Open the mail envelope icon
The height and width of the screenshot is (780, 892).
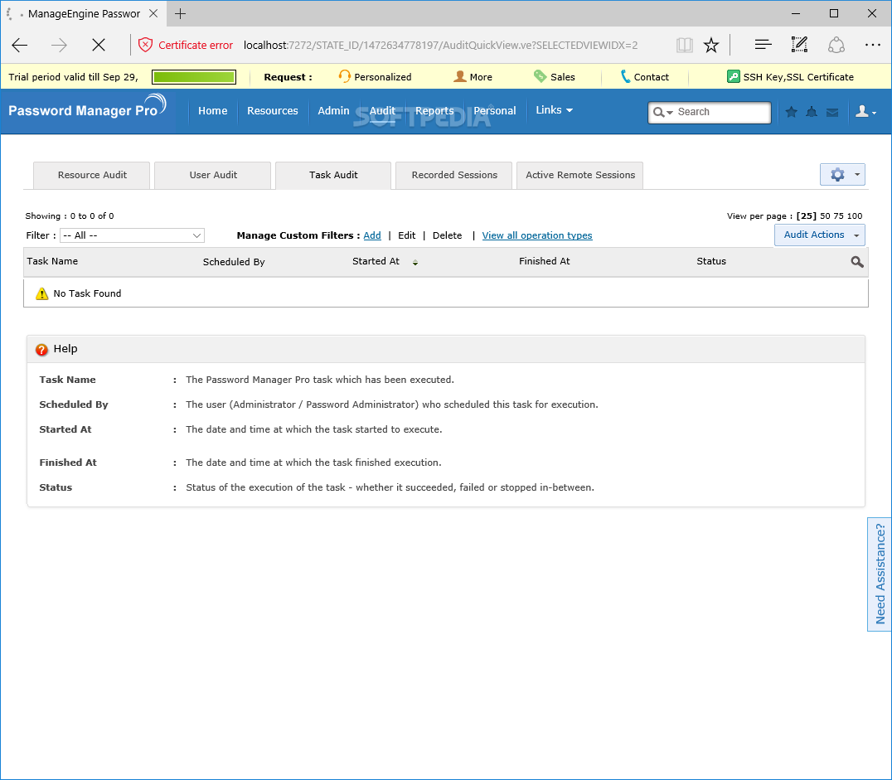(832, 113)
